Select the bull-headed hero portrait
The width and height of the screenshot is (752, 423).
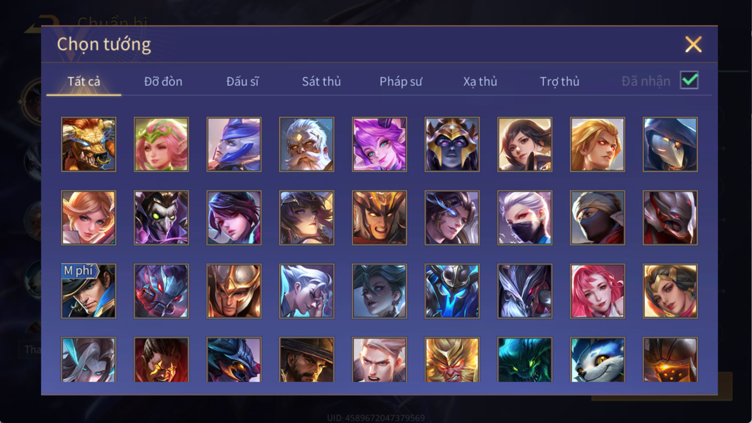[88, 144]
